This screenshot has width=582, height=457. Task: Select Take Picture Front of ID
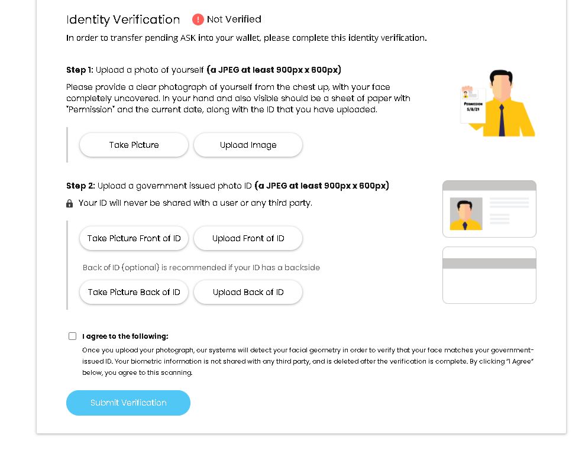click(x=134, y=238)
